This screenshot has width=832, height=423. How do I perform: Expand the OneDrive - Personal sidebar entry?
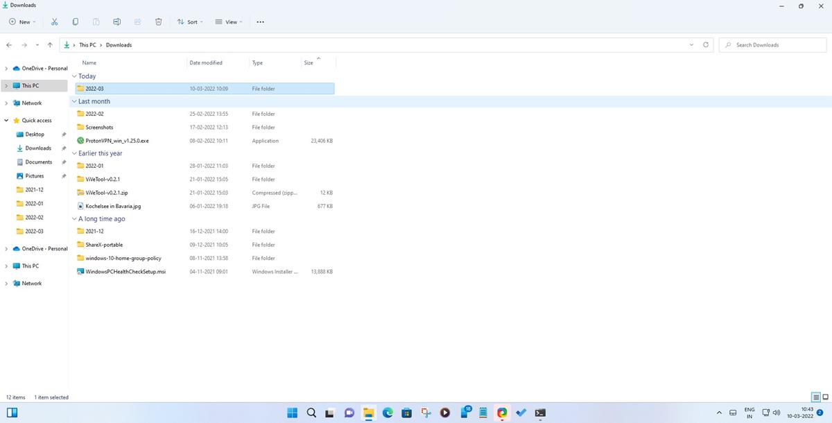point(6,68)
